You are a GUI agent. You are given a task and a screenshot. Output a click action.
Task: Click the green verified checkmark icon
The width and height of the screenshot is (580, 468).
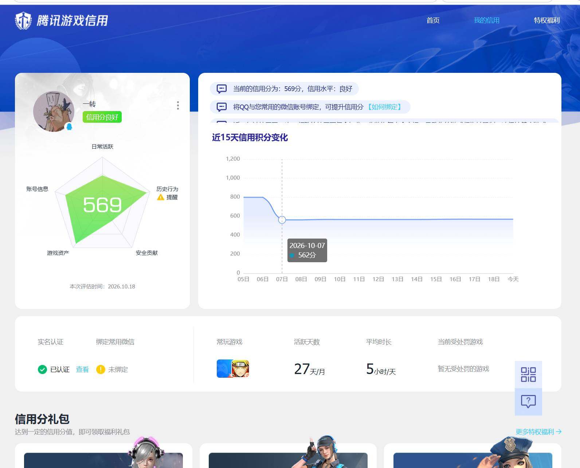pyautogui.click(x=42, y=369)
